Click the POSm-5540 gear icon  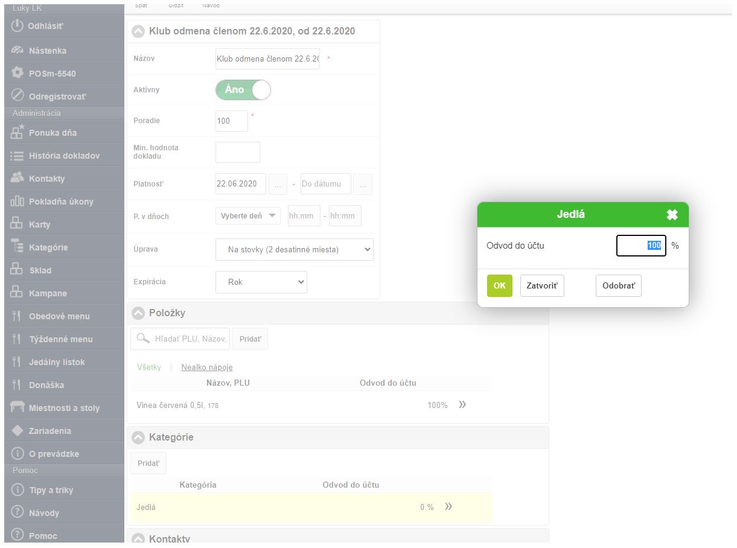(18, 73)
